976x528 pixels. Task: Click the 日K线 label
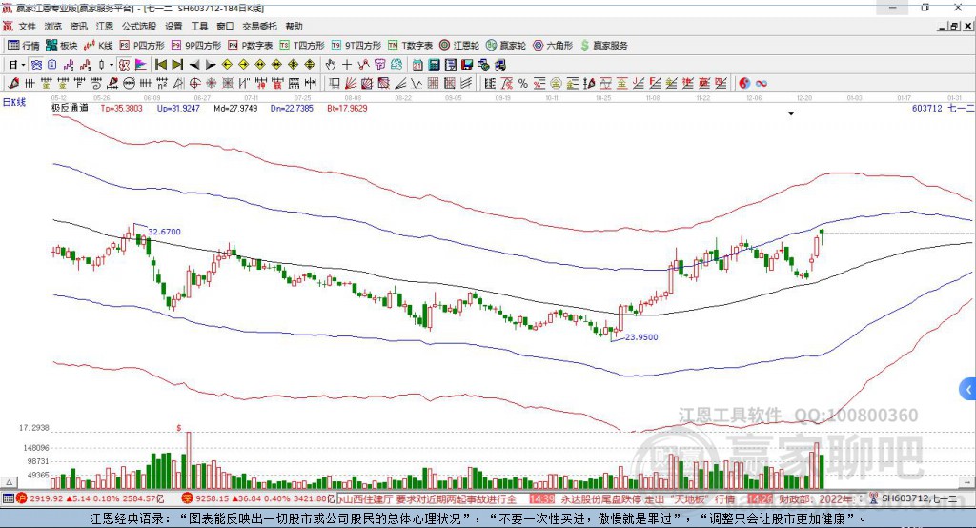(14, 102)
